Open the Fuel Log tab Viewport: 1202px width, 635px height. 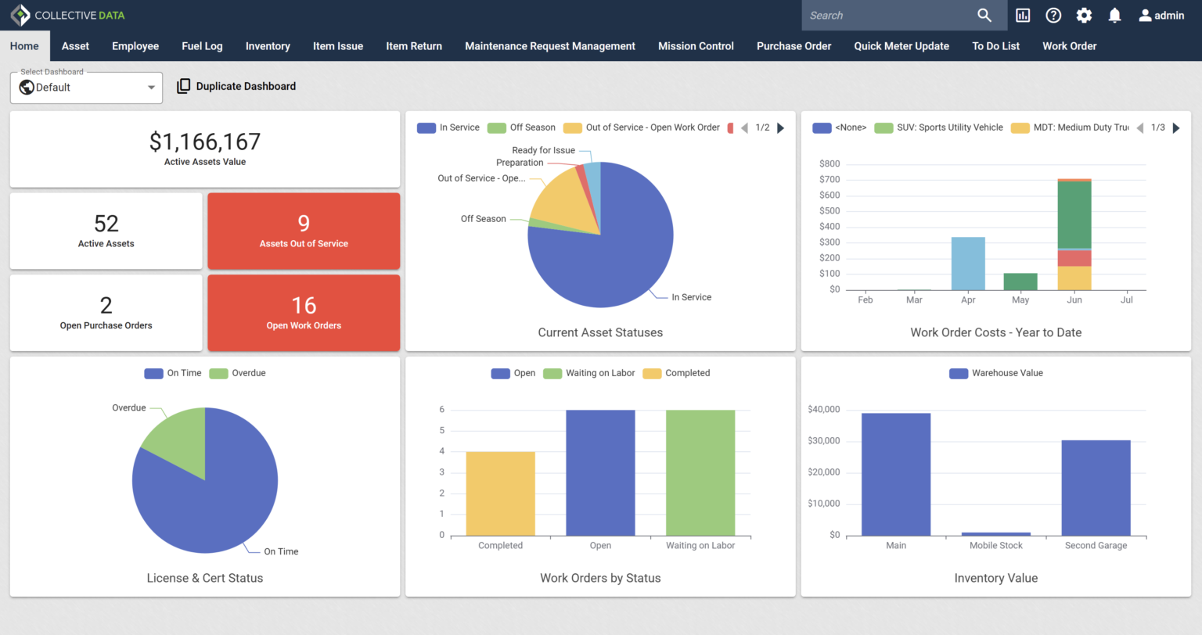(202, 46)
